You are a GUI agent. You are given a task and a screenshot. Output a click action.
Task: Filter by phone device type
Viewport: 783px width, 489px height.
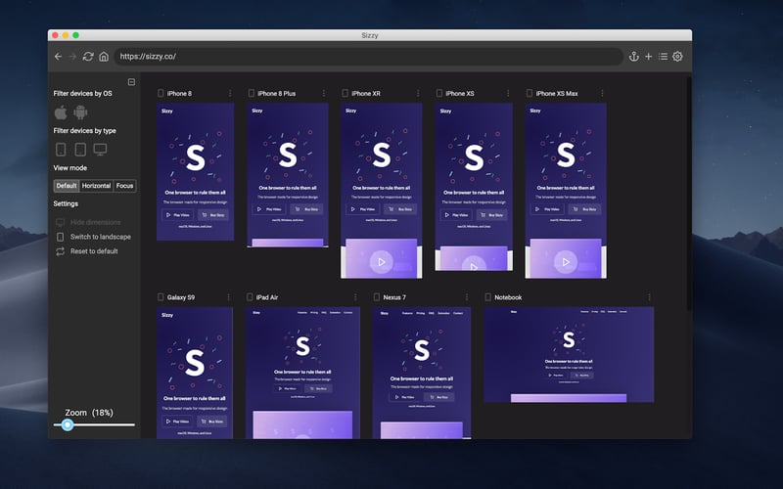pos(61,150)
